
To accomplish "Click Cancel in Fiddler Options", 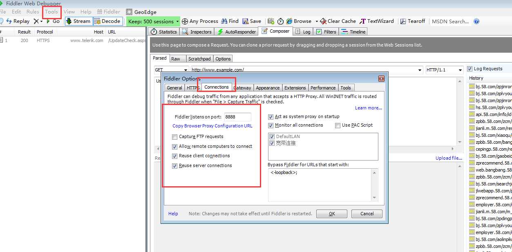I will coord(367,214).
